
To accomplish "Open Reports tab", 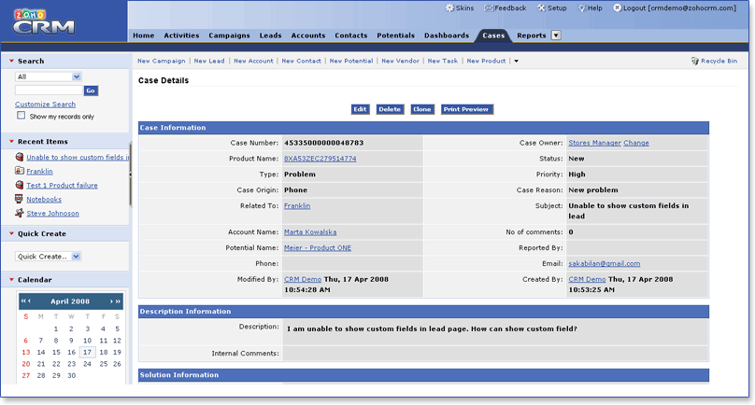I will [532, 35].
